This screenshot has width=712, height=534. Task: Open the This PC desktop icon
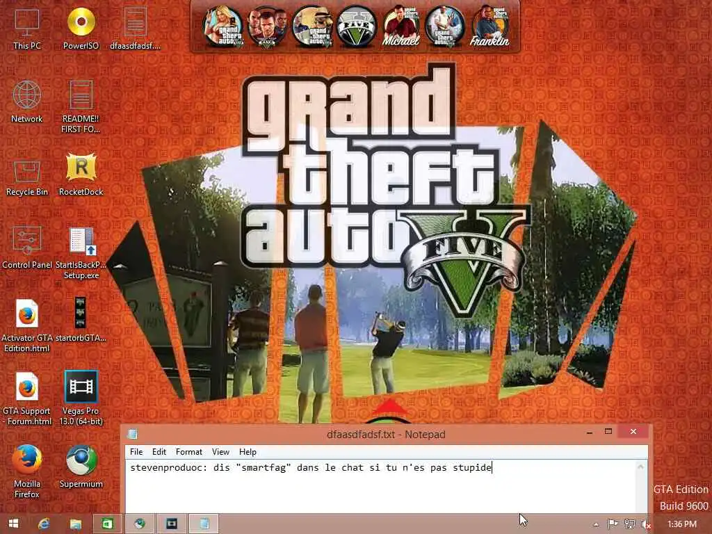click(27, 29)
